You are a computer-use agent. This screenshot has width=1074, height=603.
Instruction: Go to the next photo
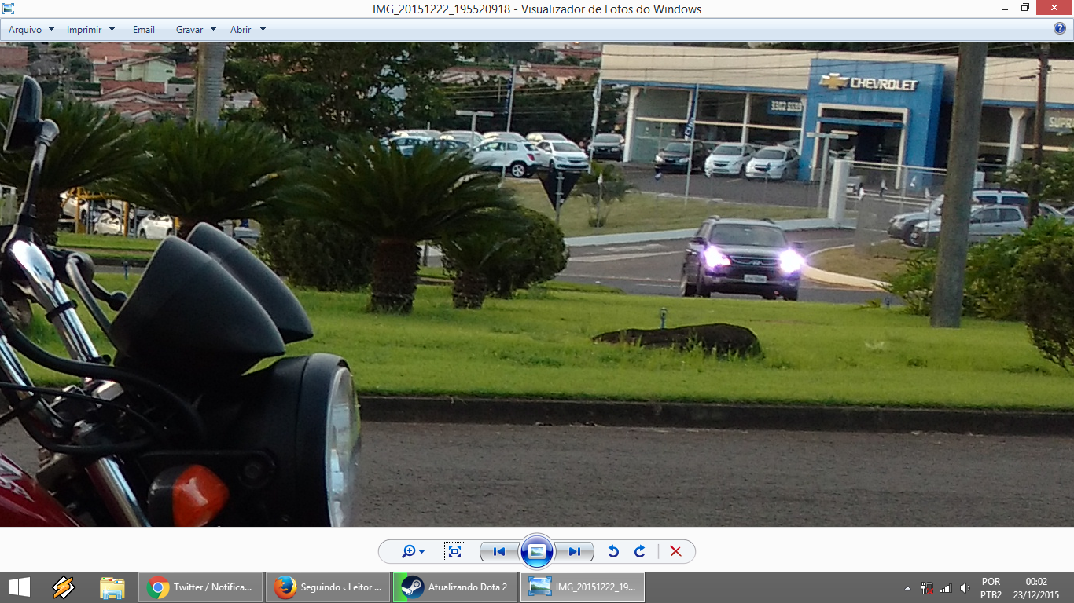coord(574,551)
